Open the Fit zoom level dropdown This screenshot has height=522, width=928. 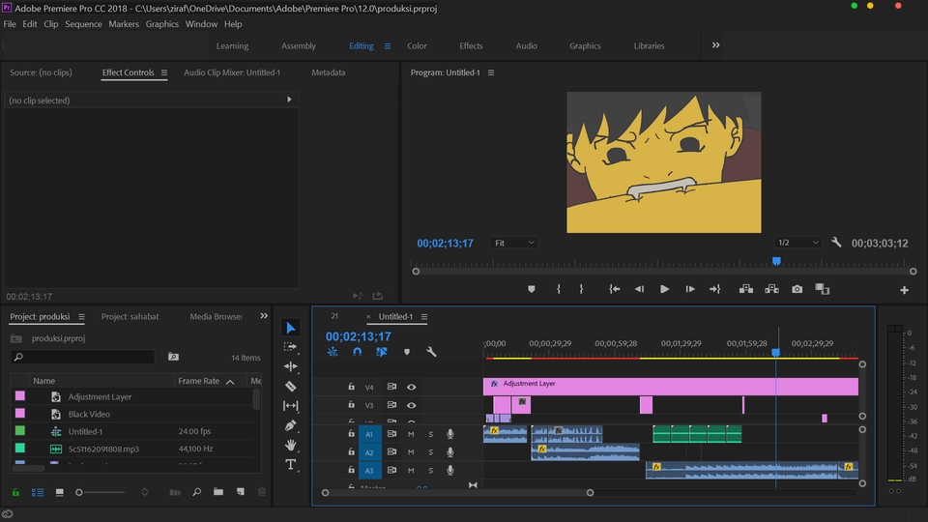point(513,243)
